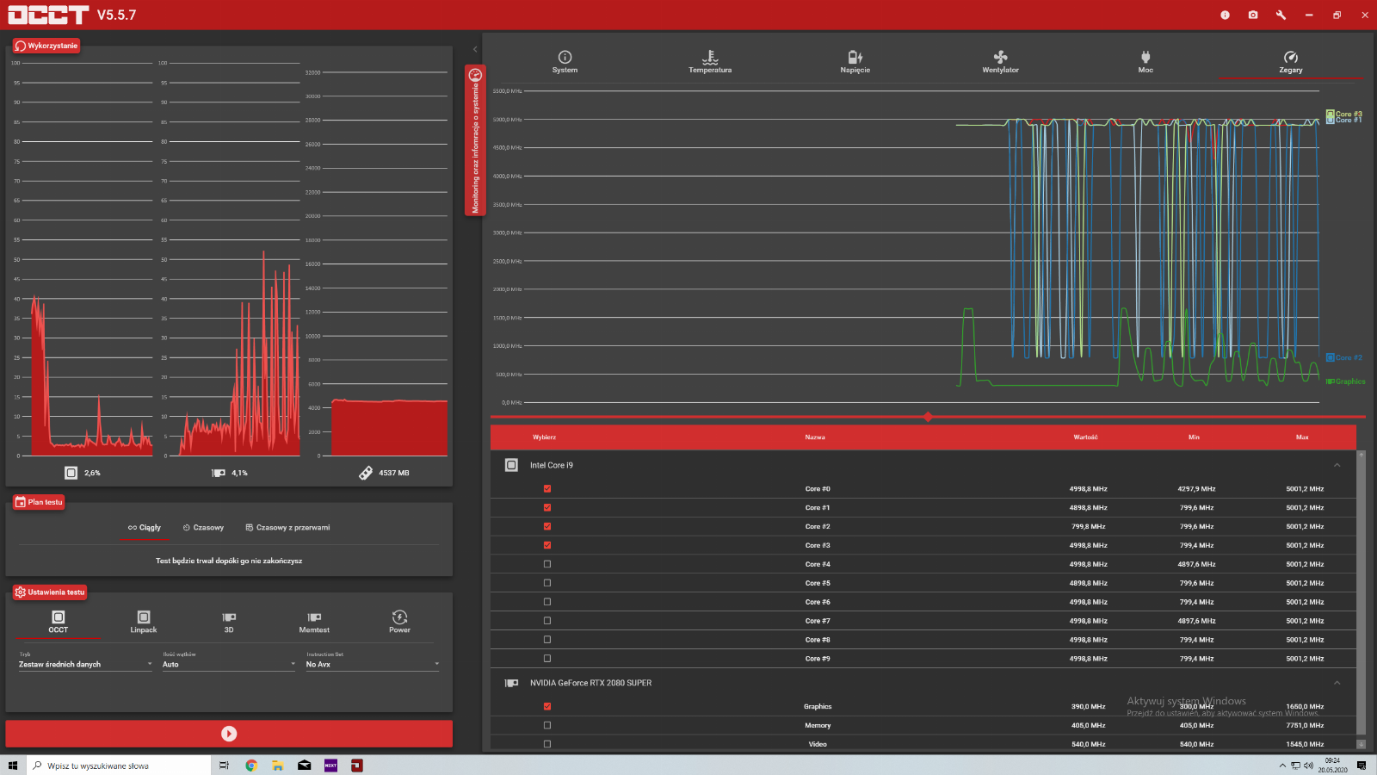Open the Napięcie voltage tab
Viewport: 1377px width, 775px height.
coord(855,62)
